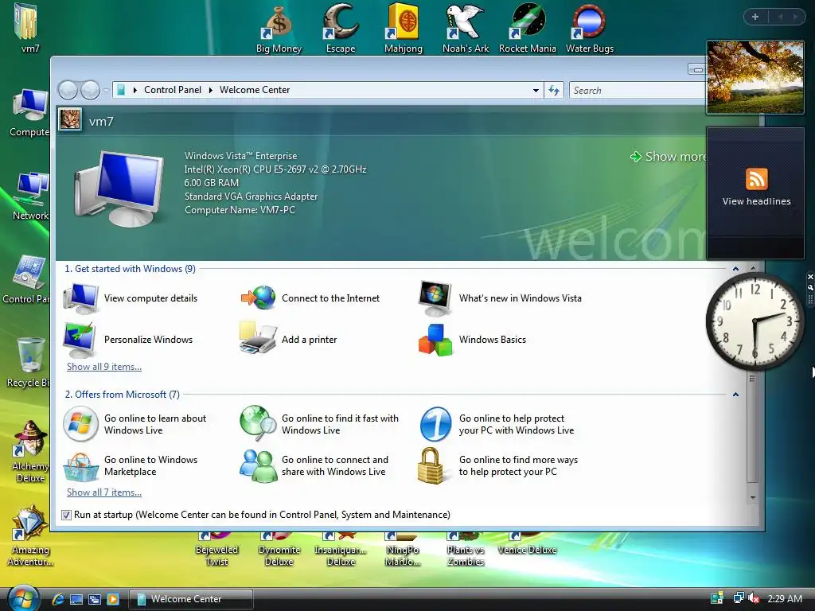Click the Back navigation button
Screen dimensions: 815x611
coord(68,91)
